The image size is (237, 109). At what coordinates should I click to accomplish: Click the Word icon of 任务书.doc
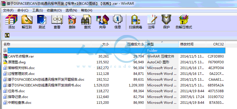coord(5,91)
